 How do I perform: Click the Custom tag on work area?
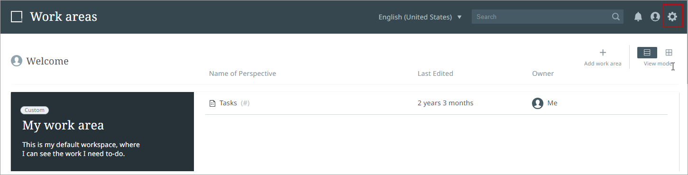[x=35, y=110]
